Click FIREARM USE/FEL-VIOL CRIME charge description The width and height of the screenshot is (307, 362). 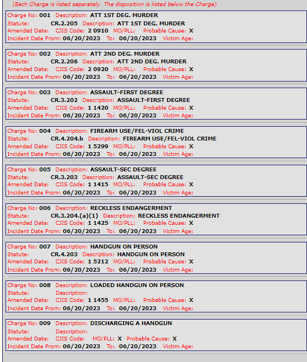(137, 131)
